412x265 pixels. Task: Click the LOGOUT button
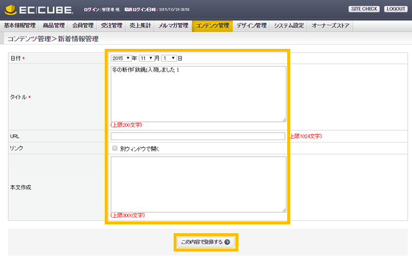(x=395, y=9)
